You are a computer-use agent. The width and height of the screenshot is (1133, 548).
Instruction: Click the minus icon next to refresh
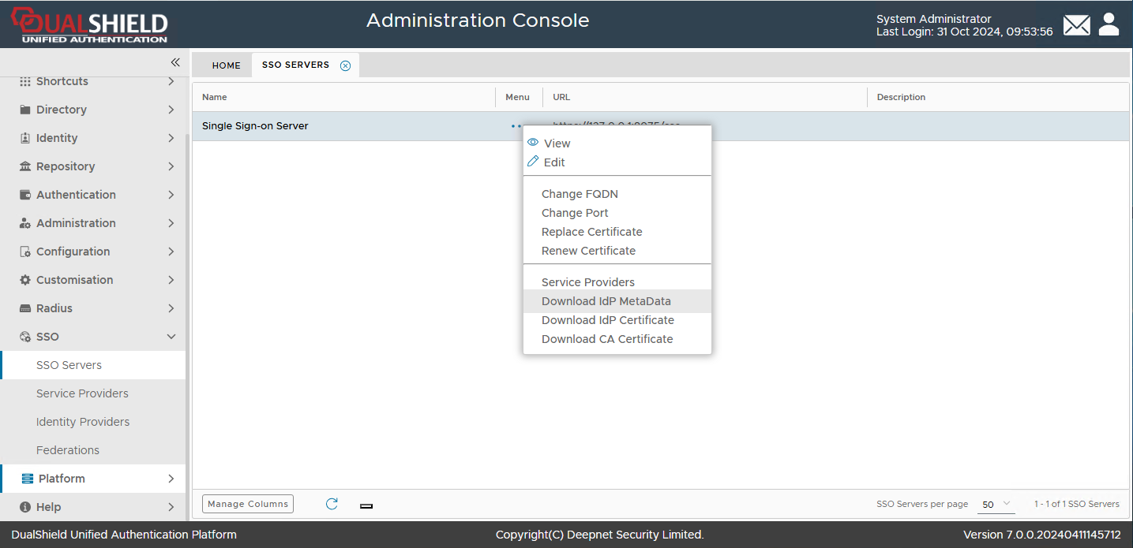pos(366,505)
